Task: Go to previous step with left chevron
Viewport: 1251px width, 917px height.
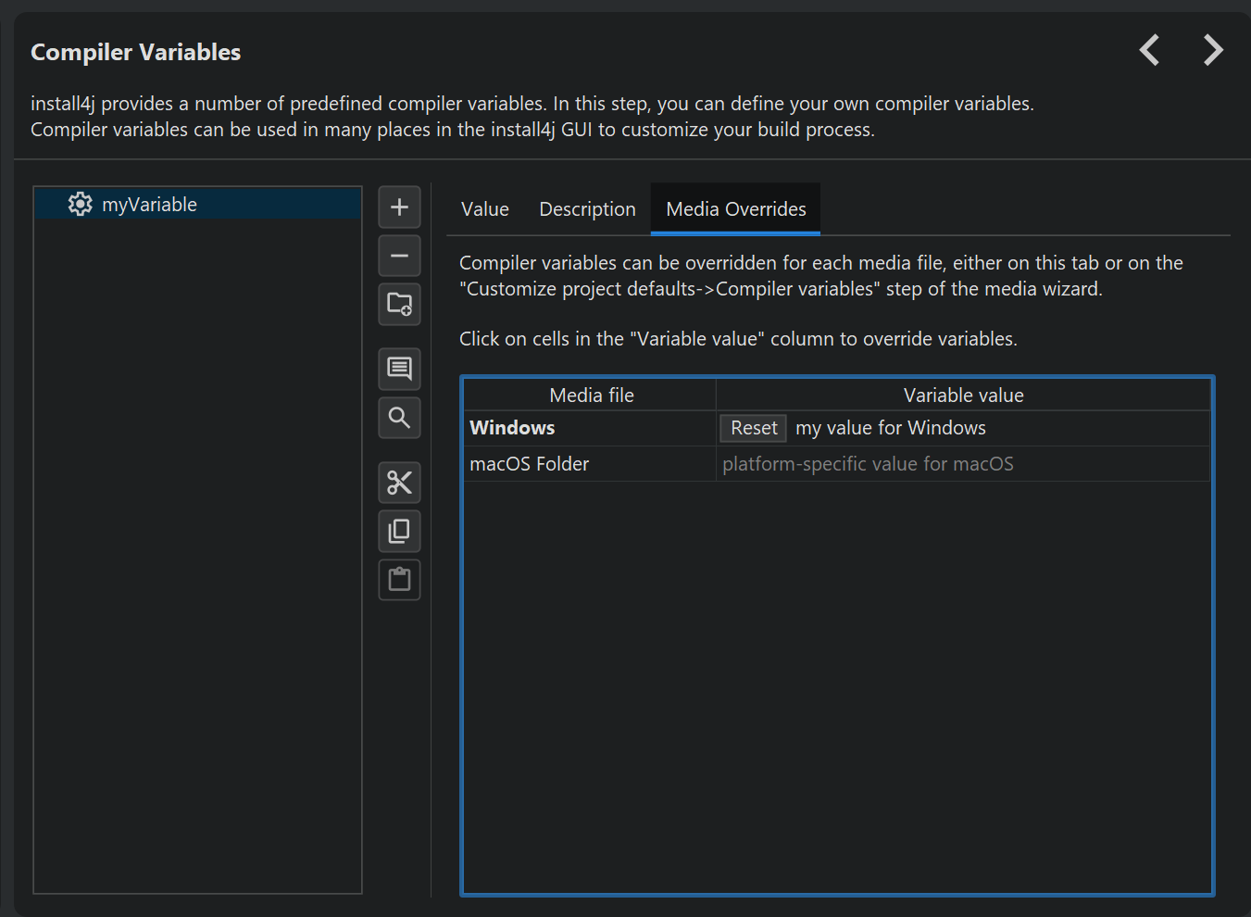Action: coord(1149,50)
